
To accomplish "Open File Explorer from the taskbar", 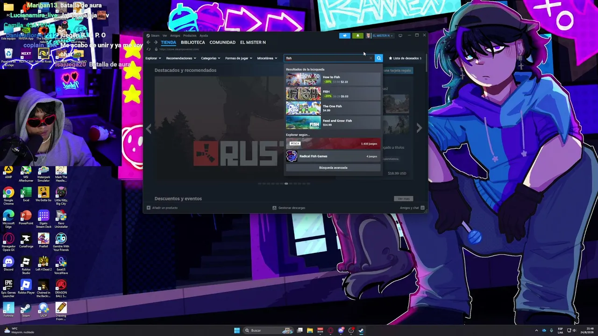I will pyautogui.click(x=310, y=330).
